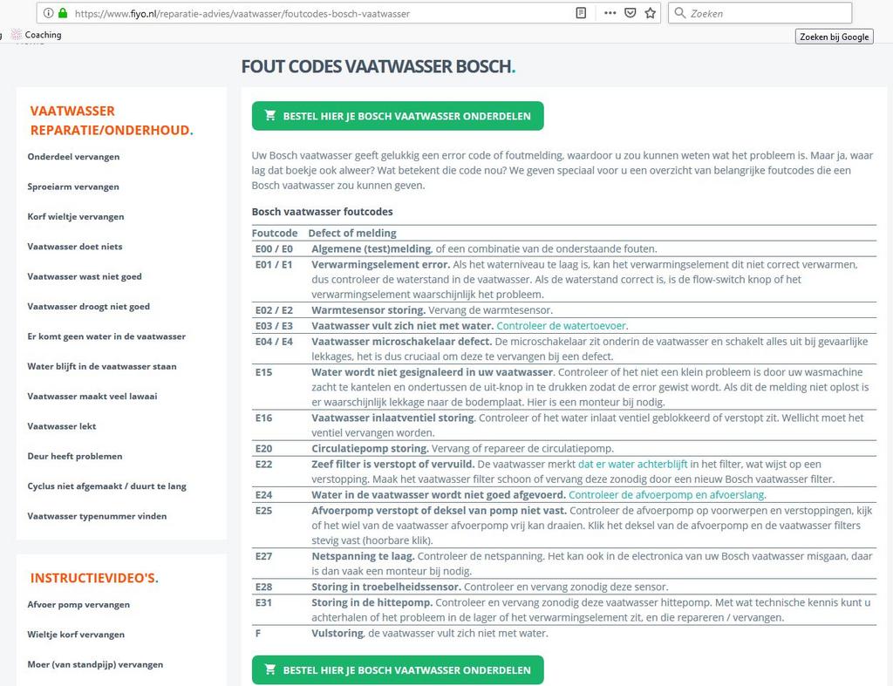The image size is (893, 686).
Task: Click the E20 code cell
Action: click(263, 449)
